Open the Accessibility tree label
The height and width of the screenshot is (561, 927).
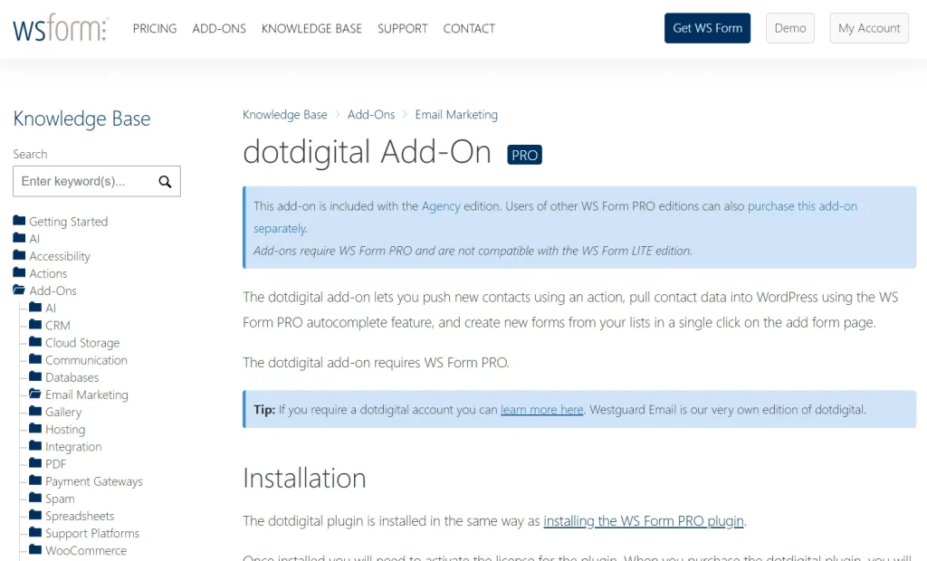click(60, 256)
